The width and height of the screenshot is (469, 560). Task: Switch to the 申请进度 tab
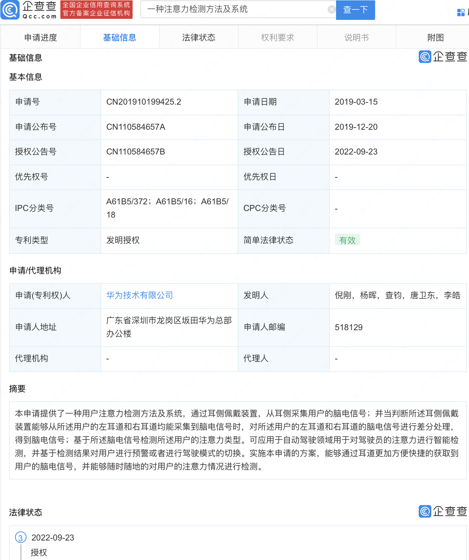40,37
